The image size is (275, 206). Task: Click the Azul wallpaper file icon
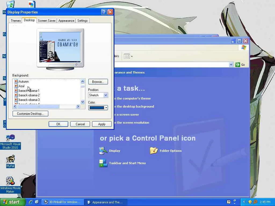16,86
